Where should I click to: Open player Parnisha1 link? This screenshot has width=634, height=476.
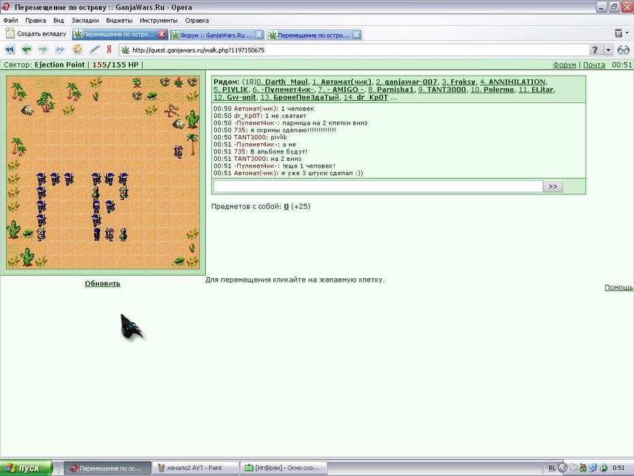click(x=391, y=89)
